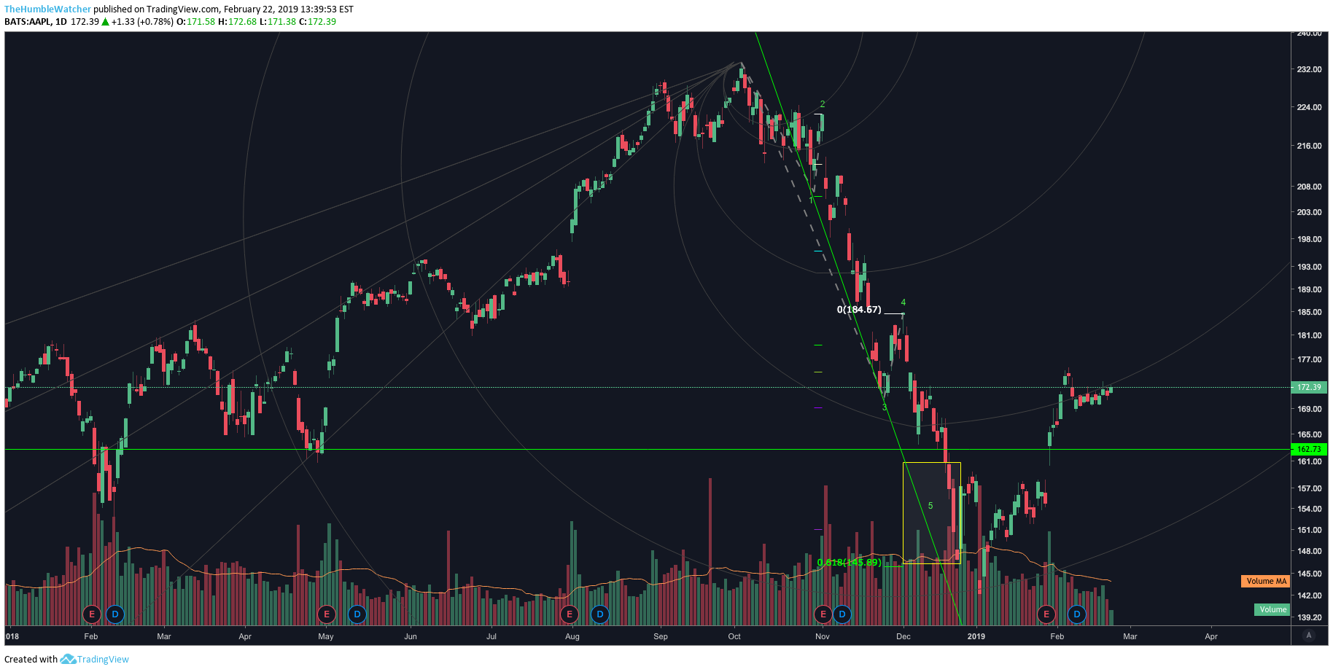Click the orange Volume MA label

point(1266,581)
